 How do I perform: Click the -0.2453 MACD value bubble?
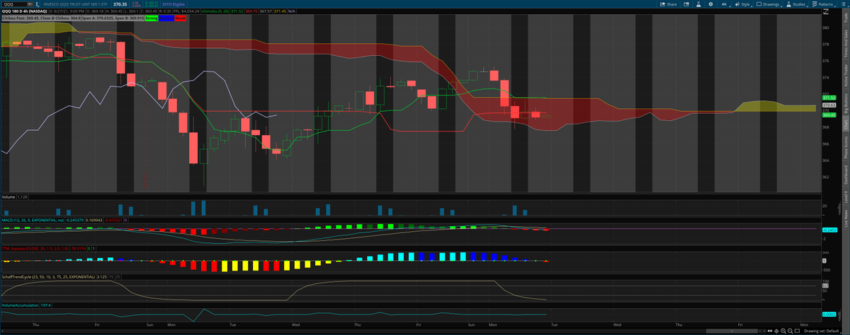[x=829, y=230]
